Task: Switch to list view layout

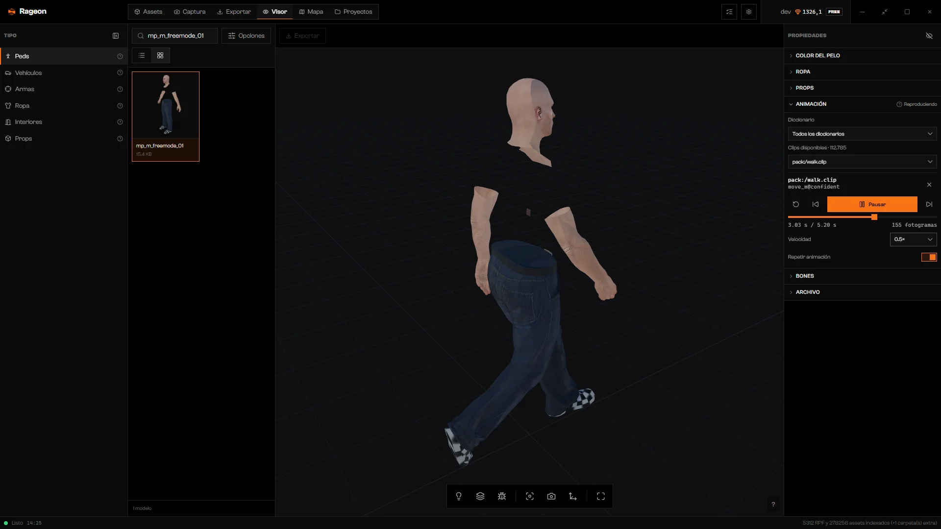Action: point(142,55)
